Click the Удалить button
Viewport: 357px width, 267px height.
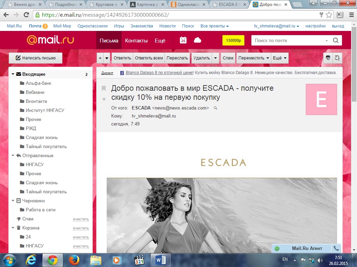[x=202, y=58]
